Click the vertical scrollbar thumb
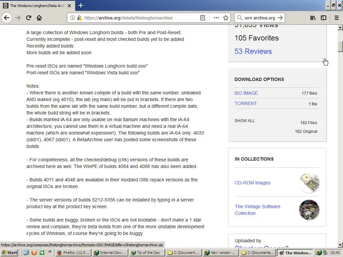Image resolution: width=343 pixels, height=257 pixels. pyautogui.click(x=340, y=47)
